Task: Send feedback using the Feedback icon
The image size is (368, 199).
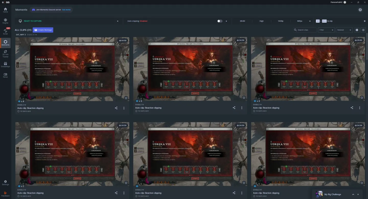Action: tap(5, 194)
